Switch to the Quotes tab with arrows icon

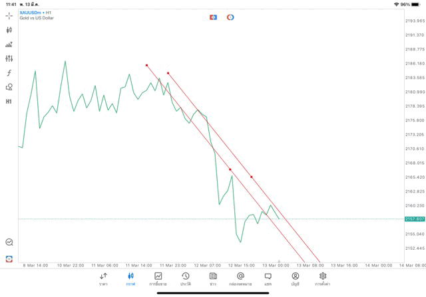[103, 279]
